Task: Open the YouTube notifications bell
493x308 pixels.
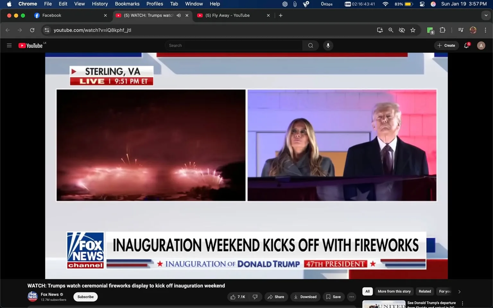Action: coord(466,45)
